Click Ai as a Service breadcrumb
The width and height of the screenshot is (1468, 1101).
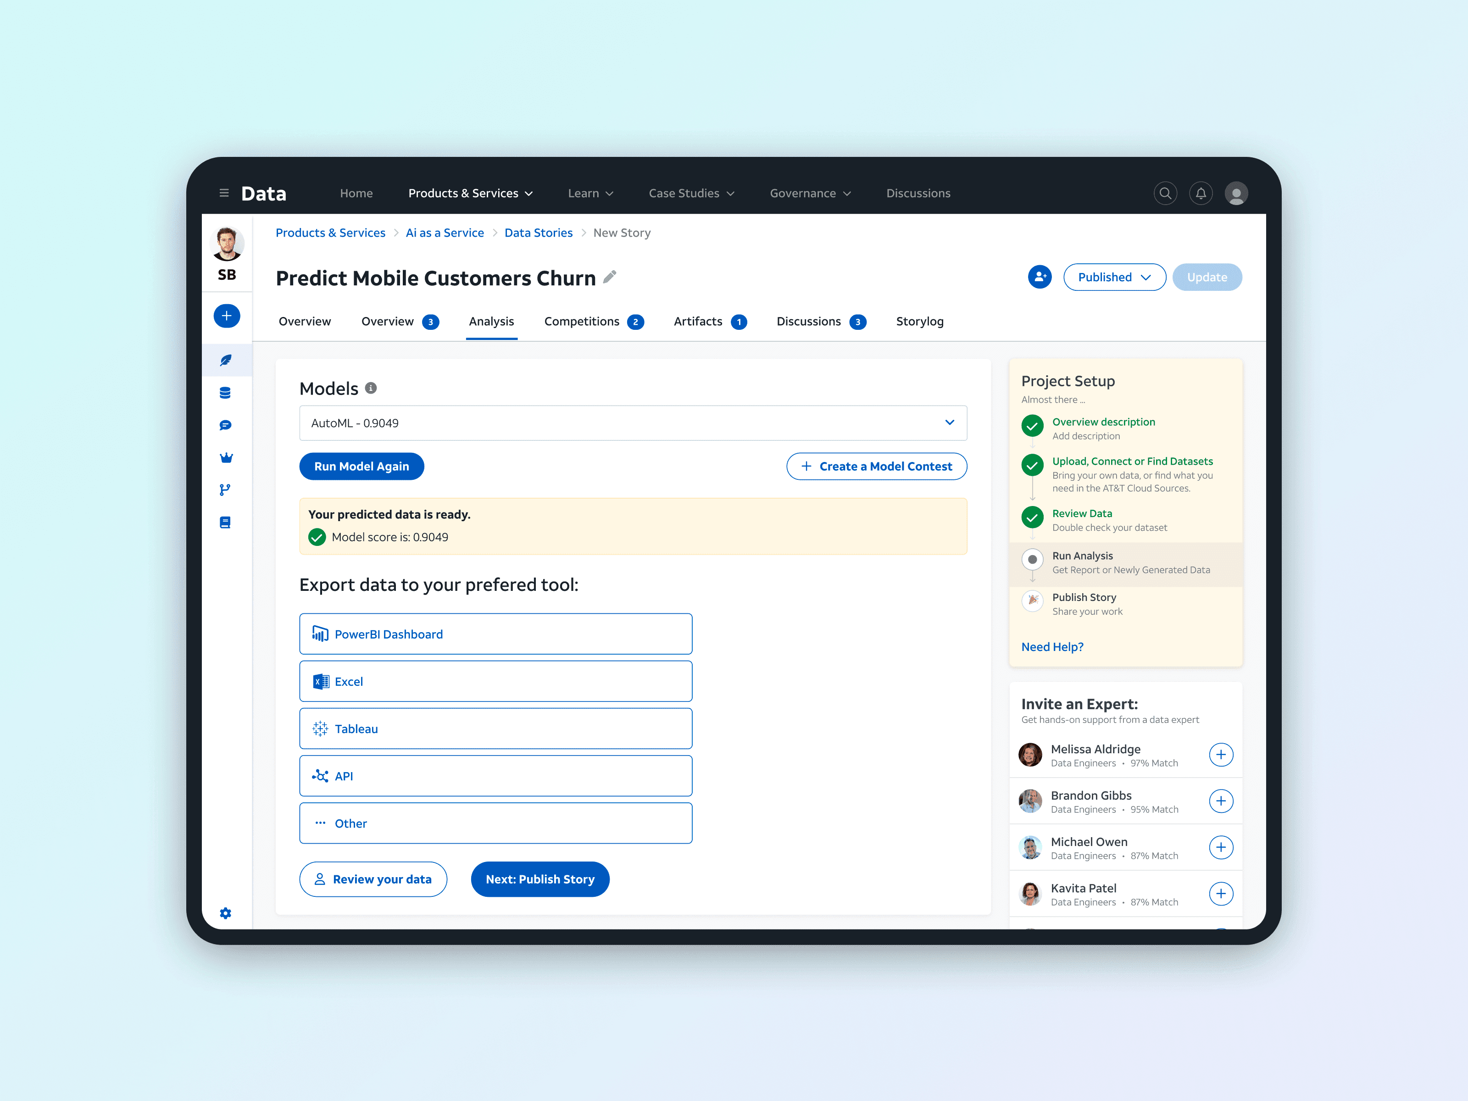[x=445, y=233]
